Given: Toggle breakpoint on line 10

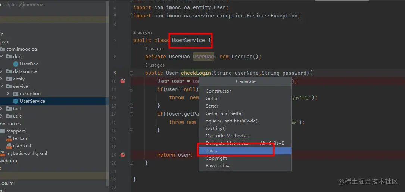Looking at the screenshot, I should tap(123, 81).
